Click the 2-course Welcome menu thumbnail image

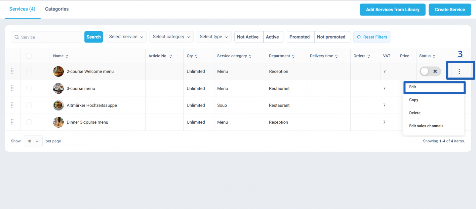click(59, 71)
